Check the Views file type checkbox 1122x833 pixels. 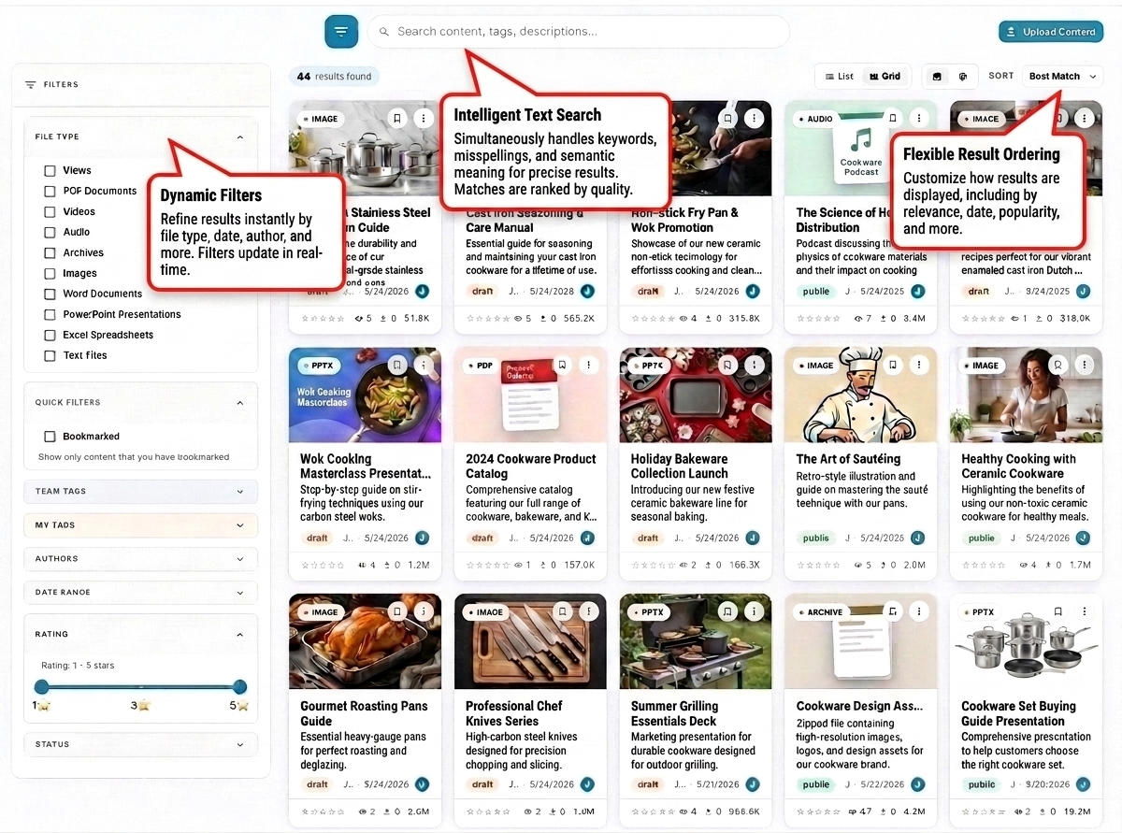point(50,171)
